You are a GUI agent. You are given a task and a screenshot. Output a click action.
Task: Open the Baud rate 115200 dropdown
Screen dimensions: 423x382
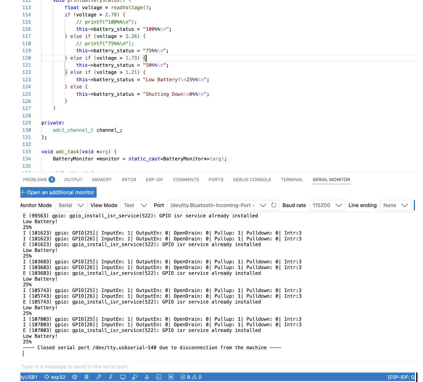tap(327, 205)
